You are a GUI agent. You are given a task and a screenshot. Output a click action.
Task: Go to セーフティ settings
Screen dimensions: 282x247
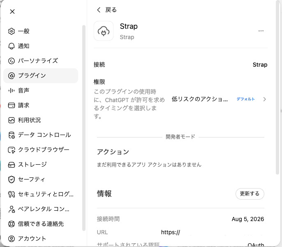pos(41,179)
